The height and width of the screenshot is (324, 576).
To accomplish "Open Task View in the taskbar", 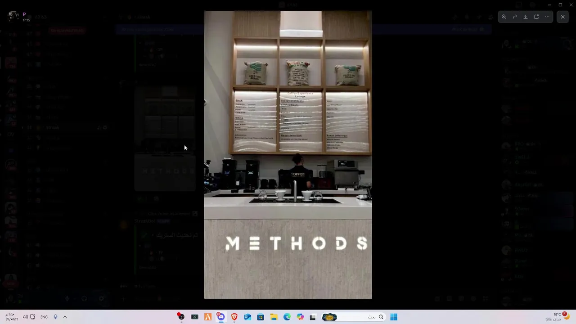I will [313, 317].
